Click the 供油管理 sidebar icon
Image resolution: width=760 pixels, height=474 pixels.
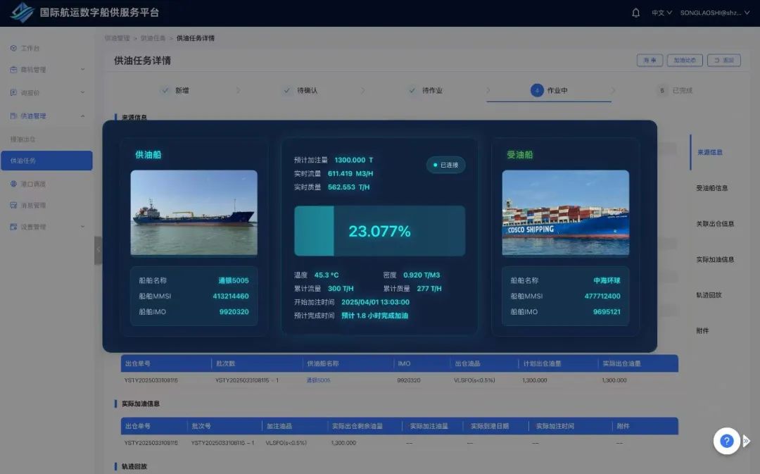coord(13,116)
